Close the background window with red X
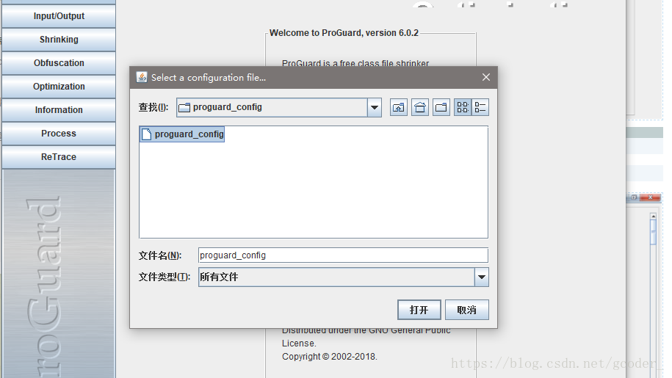 point(651,197)
